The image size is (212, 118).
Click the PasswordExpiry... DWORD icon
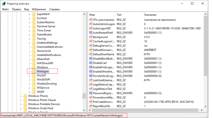click(x=91, y=93)
